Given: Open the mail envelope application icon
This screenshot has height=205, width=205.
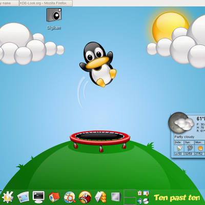Looking at the screenshot, I should coord(100,197).
